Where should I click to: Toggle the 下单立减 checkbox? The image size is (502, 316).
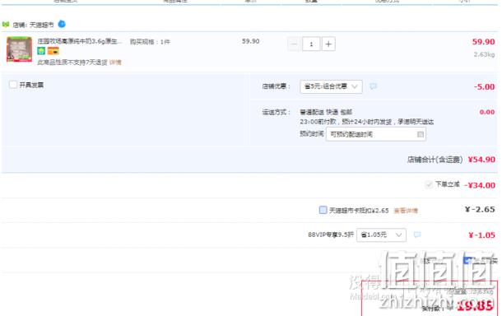coord(429,184)
